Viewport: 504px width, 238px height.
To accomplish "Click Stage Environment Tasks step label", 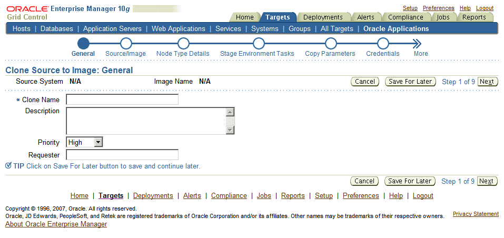I will tap(257, 54).
